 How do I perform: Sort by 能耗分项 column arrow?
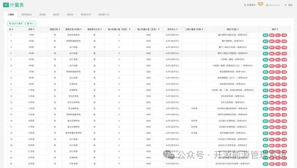(x=81, y=29)
